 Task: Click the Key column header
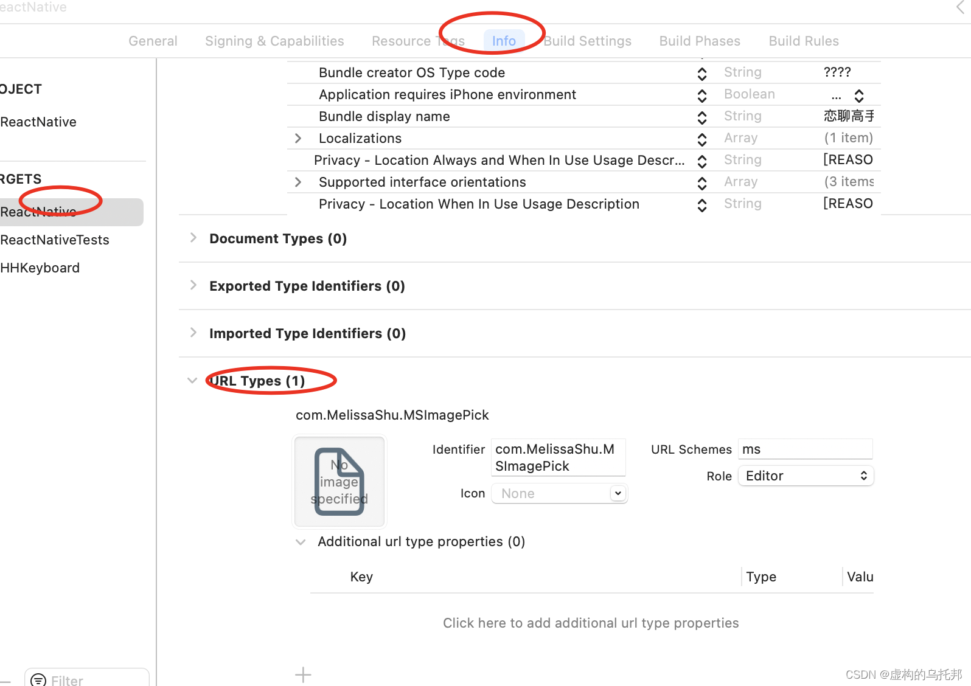point(361,577)
